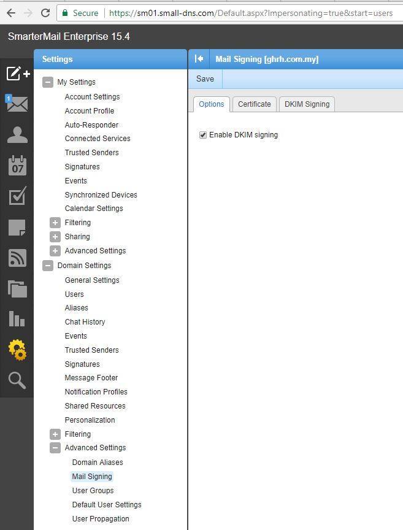Open the file storage folders icon

pyautogui.click(x=17, y=288)
